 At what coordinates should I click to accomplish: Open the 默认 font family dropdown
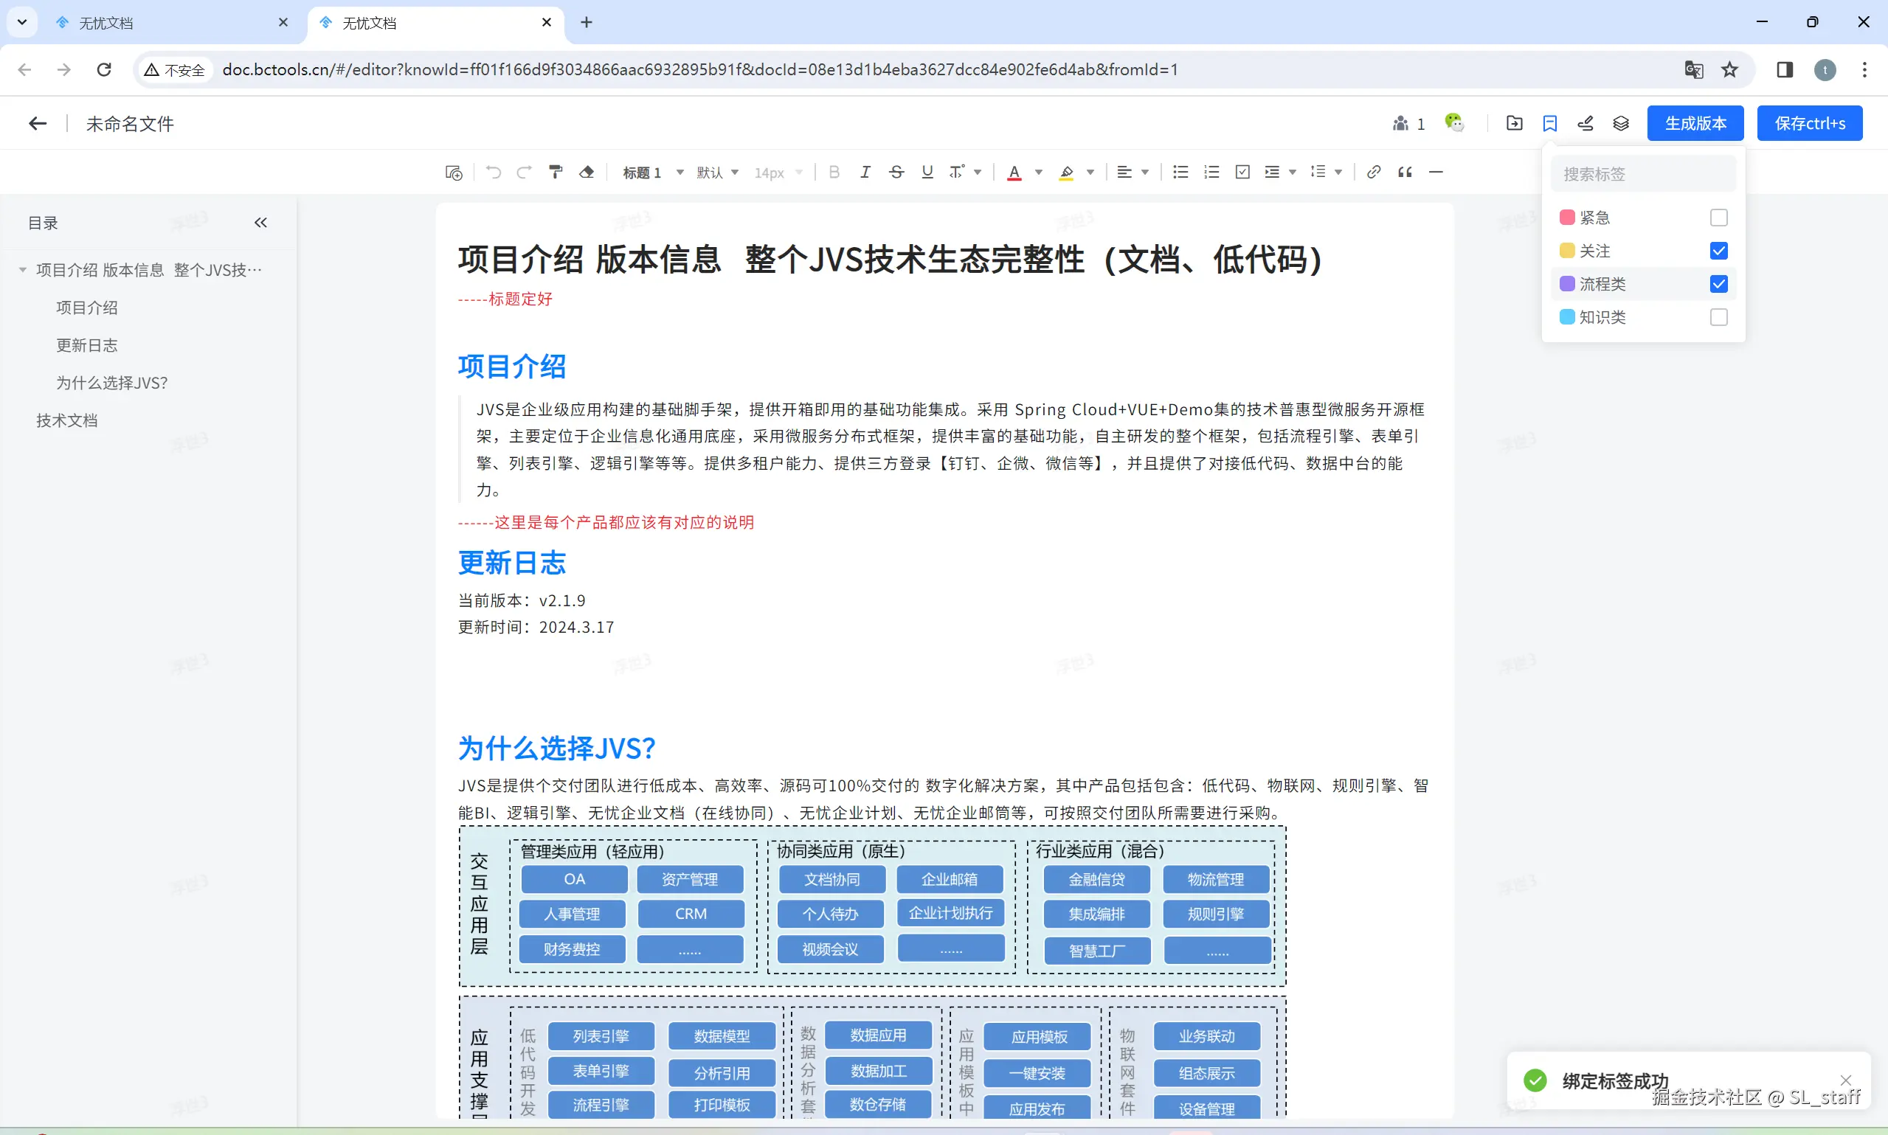(x=717, y=173)
